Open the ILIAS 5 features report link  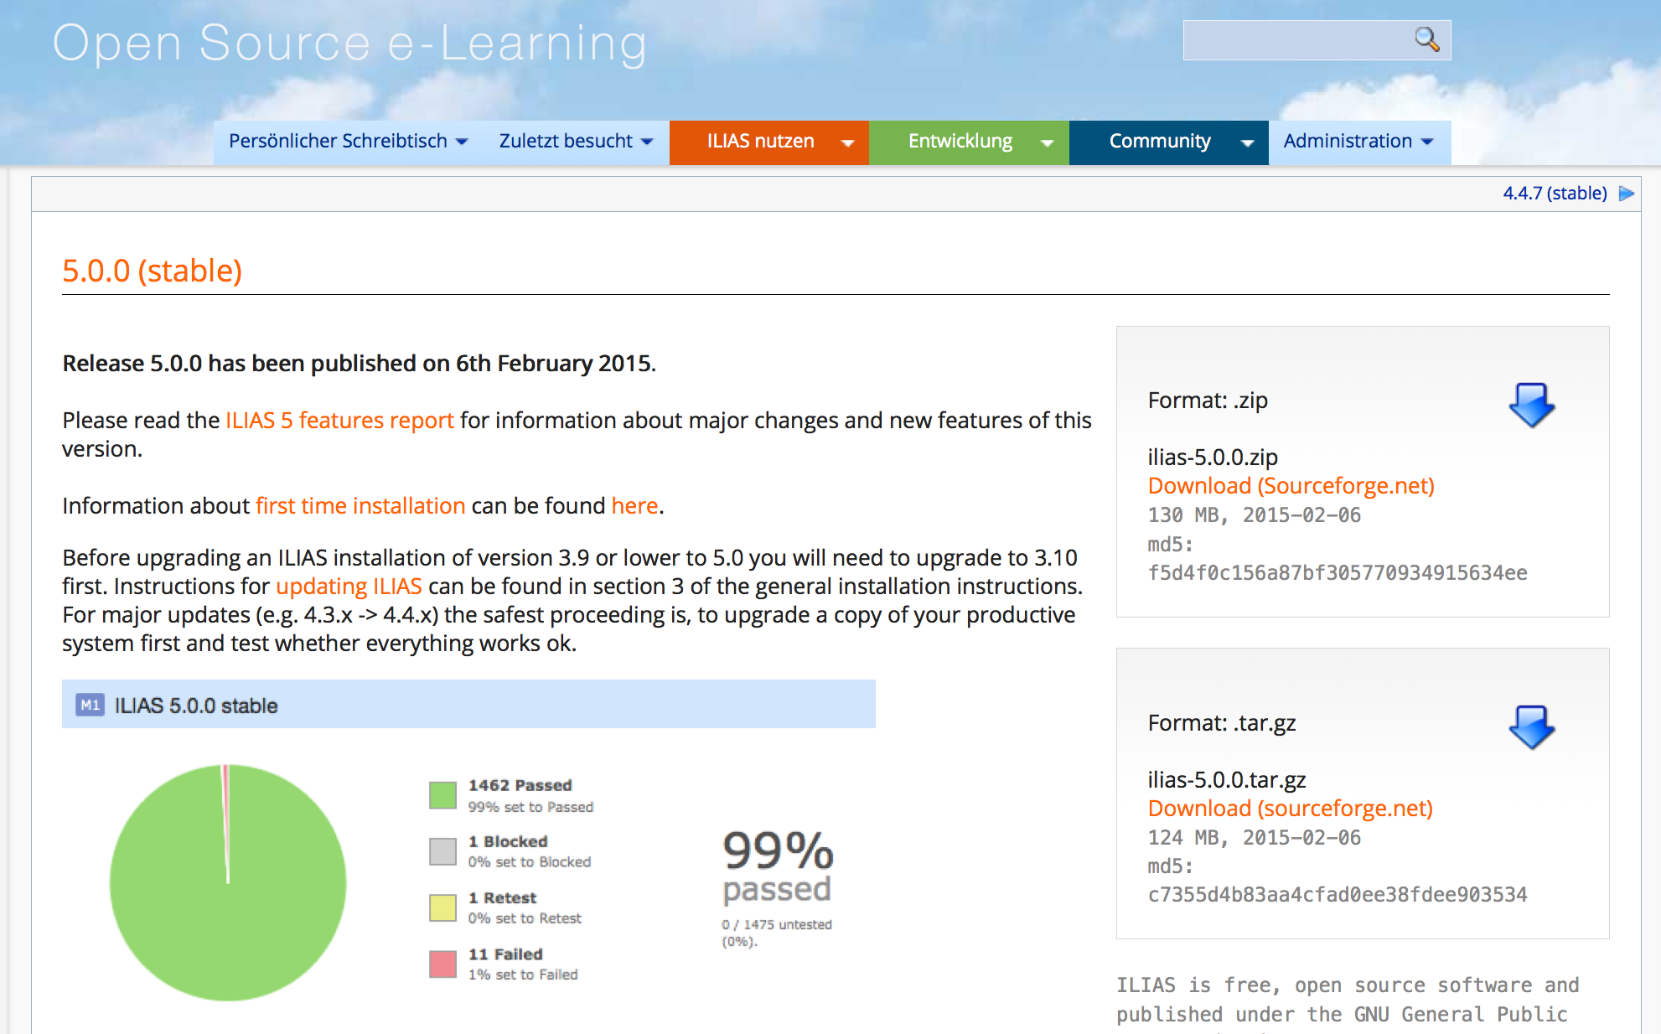point(339,421)
